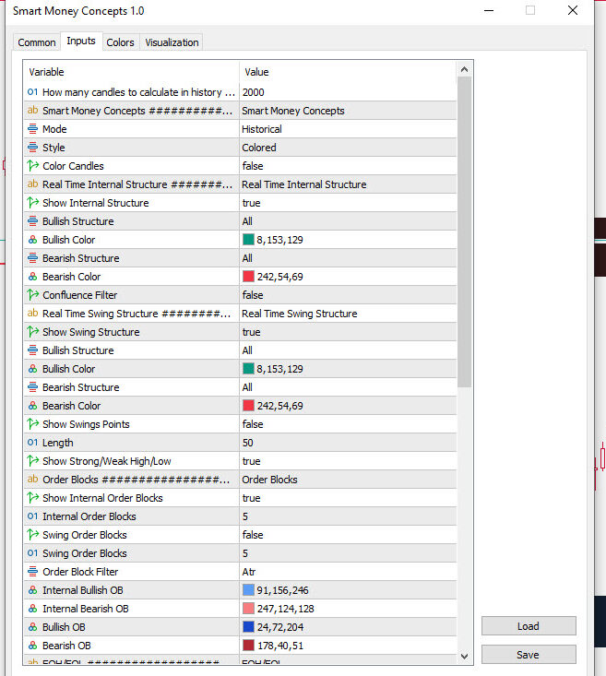Image resolution: width=606 pixels, height=676 pixels.
Task: Click the color icon beside Bullish OB
Action: [33, 627]
